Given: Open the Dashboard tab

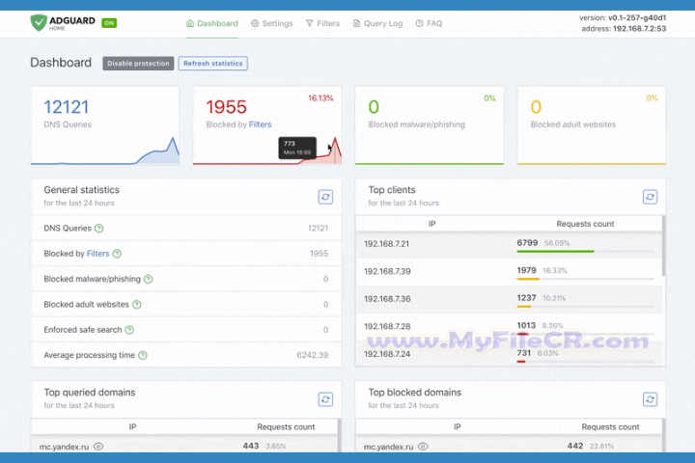Looking at the screenshot, I should 211,23.
